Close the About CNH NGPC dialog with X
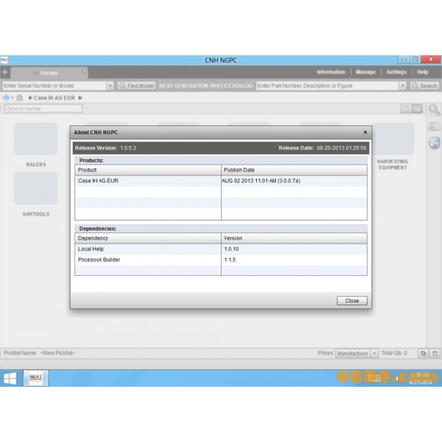This screenshot has width=442, height=442. point(365,132)
